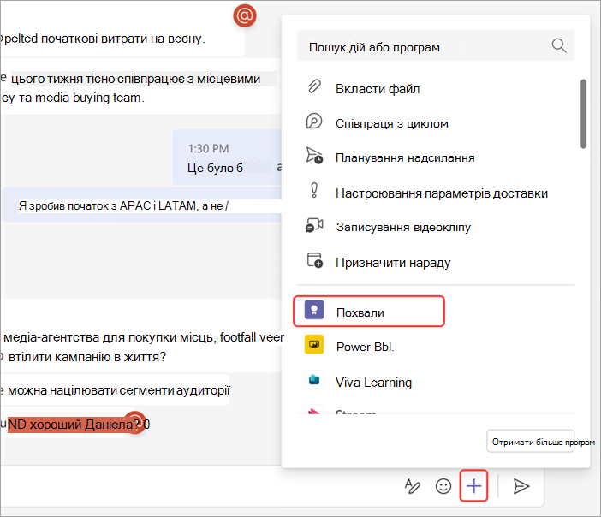Click the schedule send icon
The width and height of the screenshot is (601, 517).
tap(314, 156)
